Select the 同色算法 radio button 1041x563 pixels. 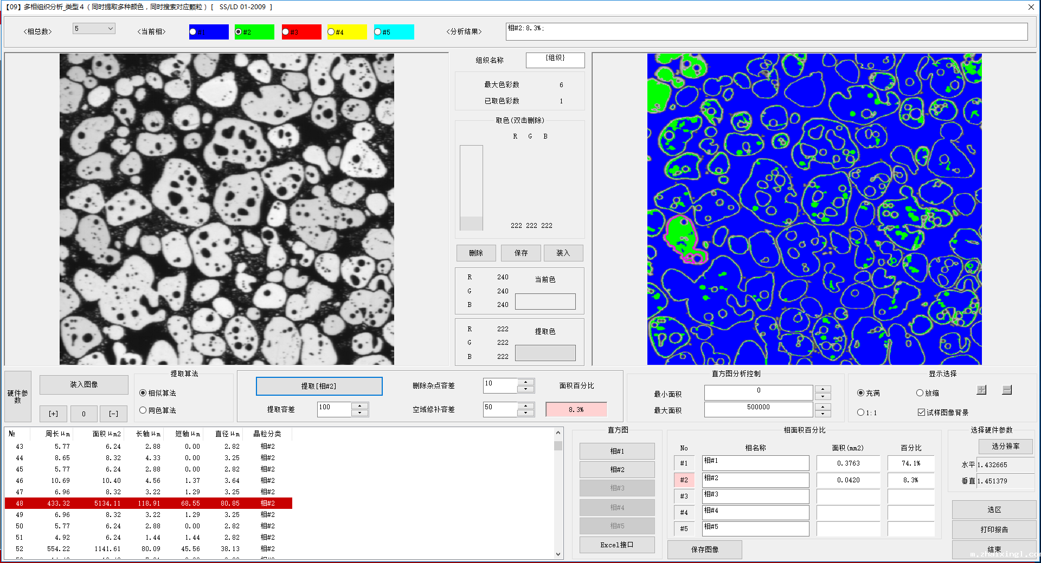(x=143, y=410)
